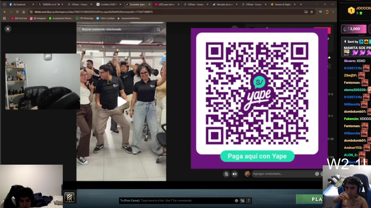Open the YouTube bookmark
Screen dimensions: 371x208
19,18
